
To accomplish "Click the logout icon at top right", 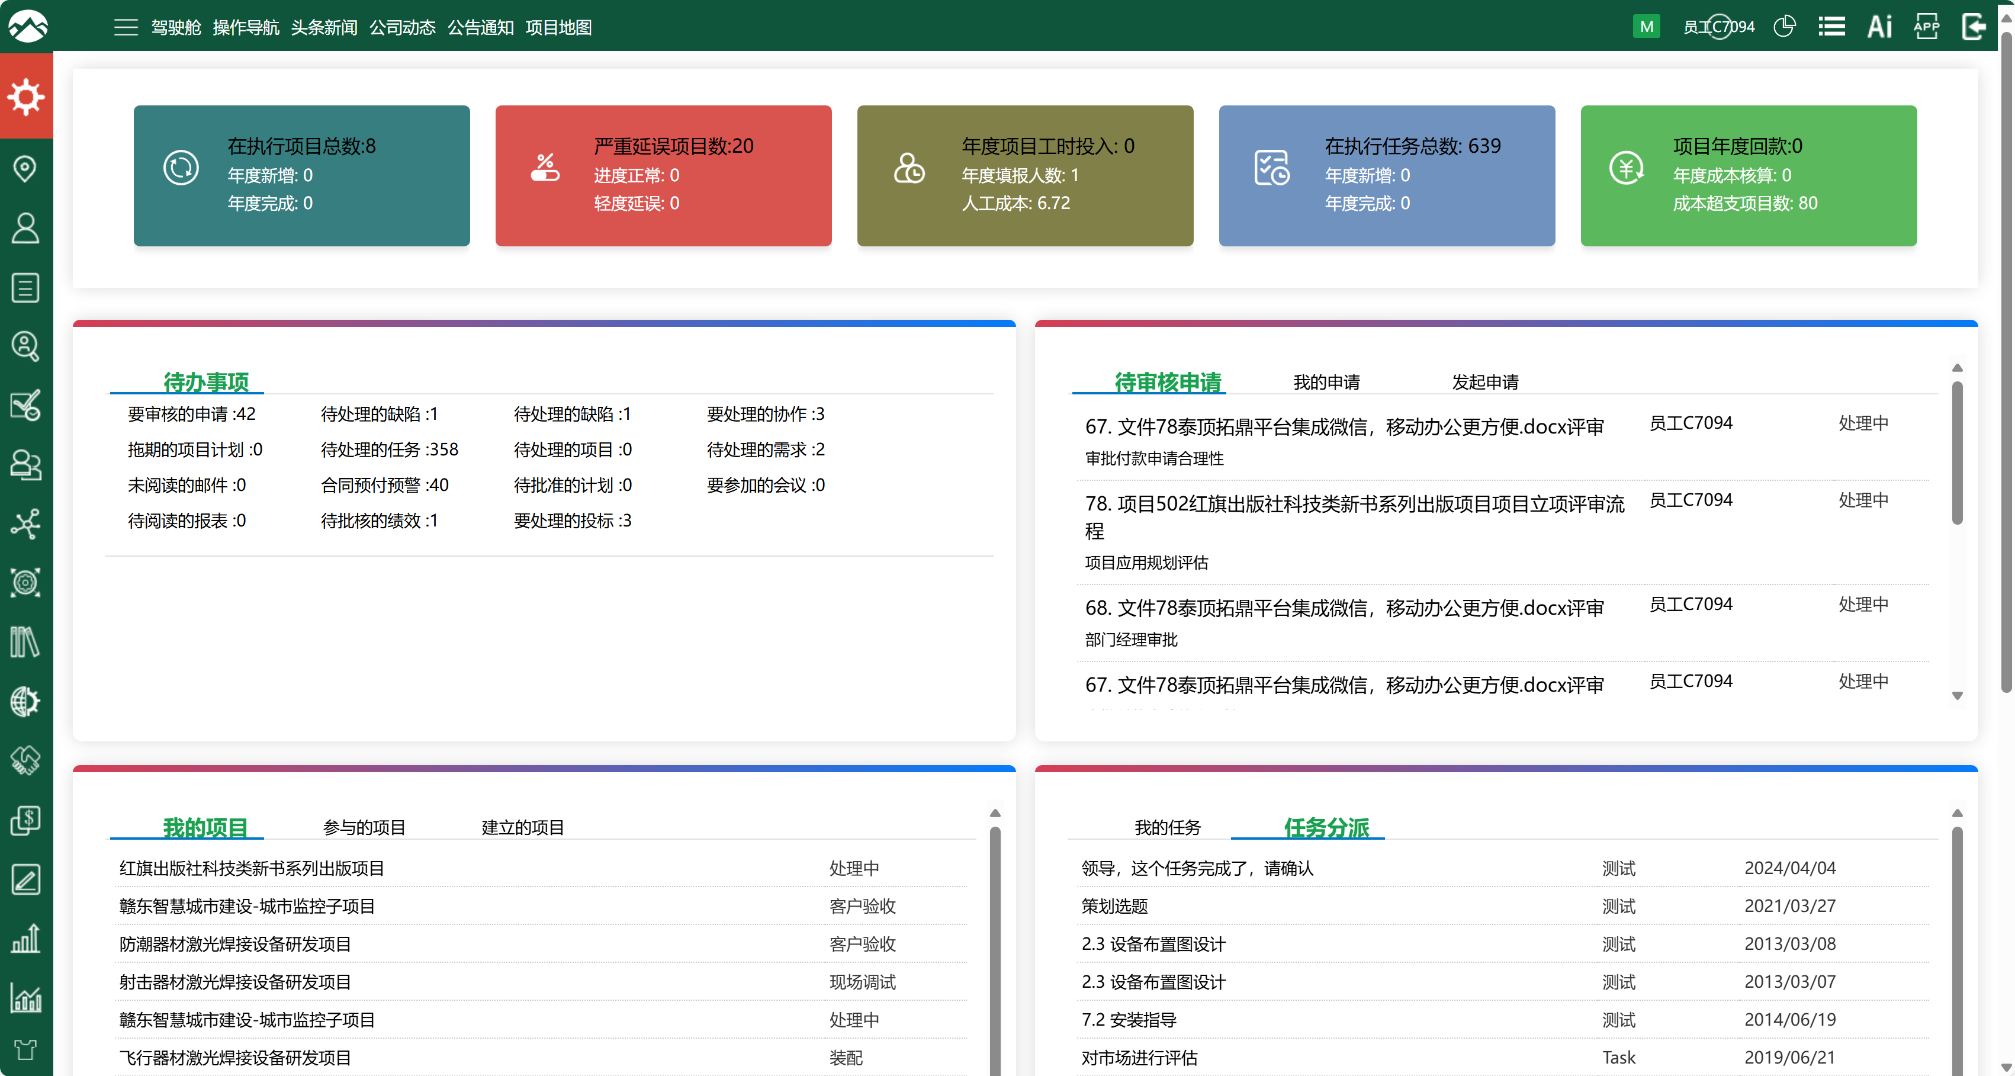I will 1974,27.
